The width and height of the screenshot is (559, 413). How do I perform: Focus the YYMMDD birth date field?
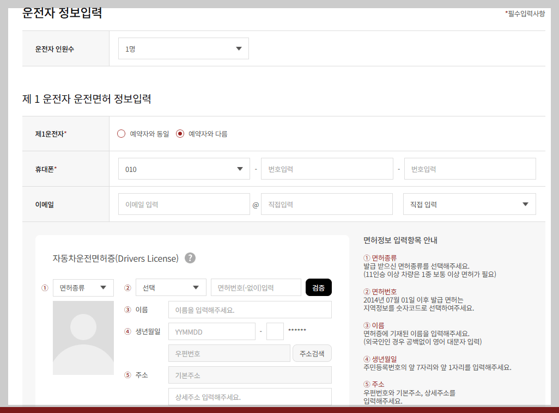point(212,331)
